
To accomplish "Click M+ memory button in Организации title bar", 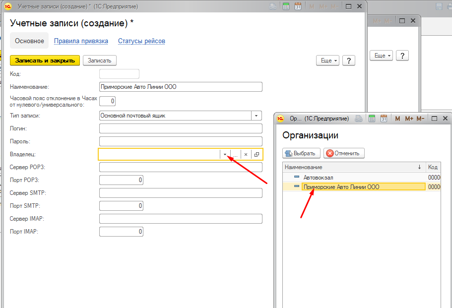I will coord(409,119).
